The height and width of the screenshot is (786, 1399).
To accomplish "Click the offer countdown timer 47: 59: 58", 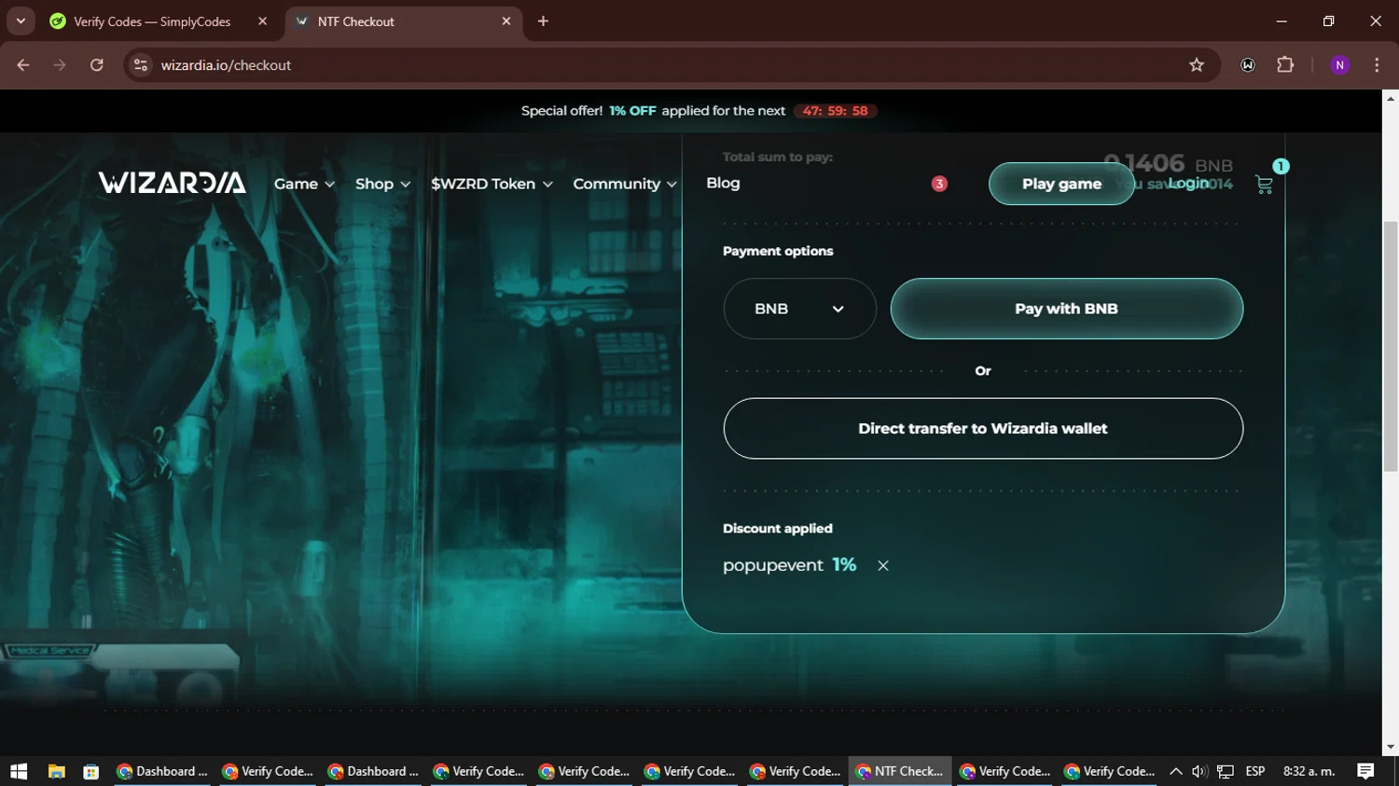I will point(835,111).
